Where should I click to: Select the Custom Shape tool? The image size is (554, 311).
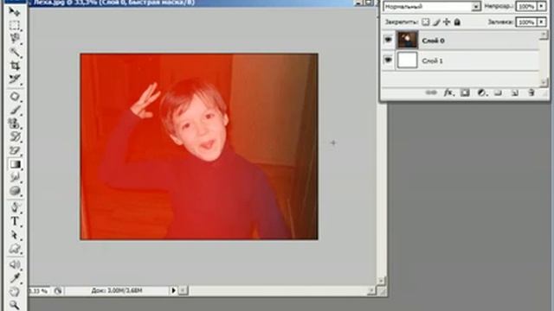coord(15,249)
